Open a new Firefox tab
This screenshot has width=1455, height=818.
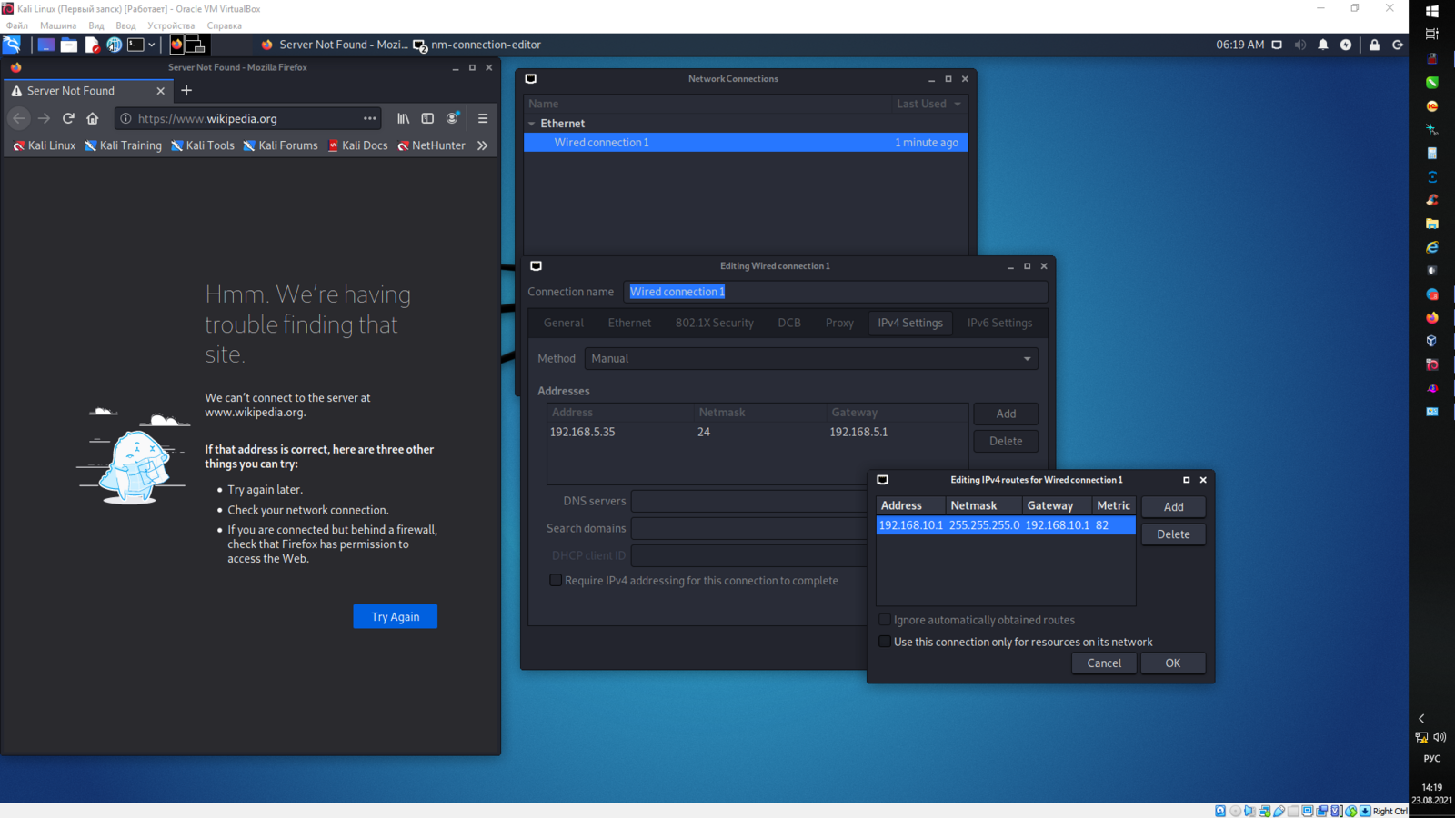pos(186,91)
